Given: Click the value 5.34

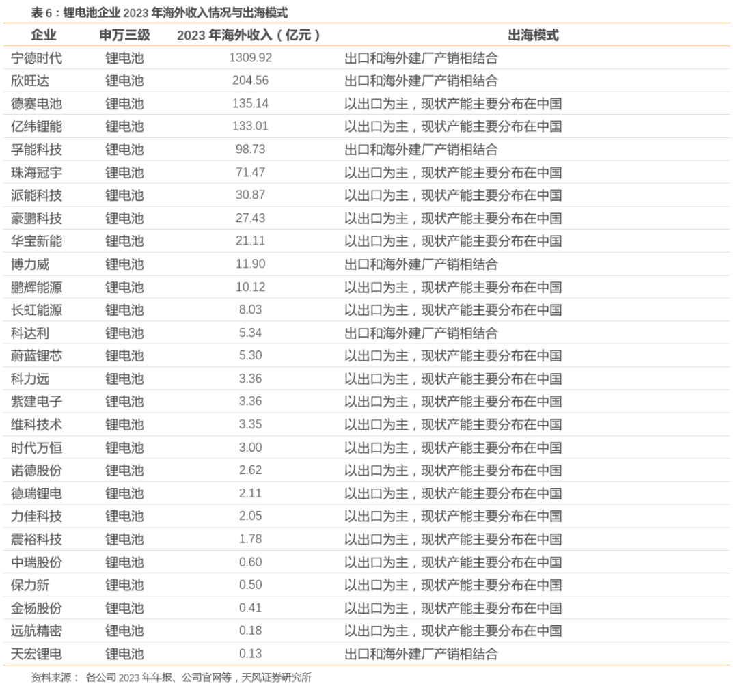Looking at the screenshot, I should [x=250, y=333].
